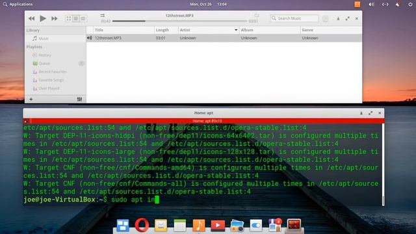Maximize the terminal window
416x234 pixels.
click(370, 113)
